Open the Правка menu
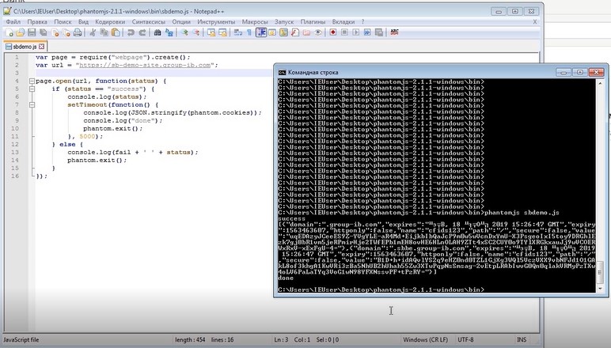This screenshot has width=611, height=348. (37, 22)
